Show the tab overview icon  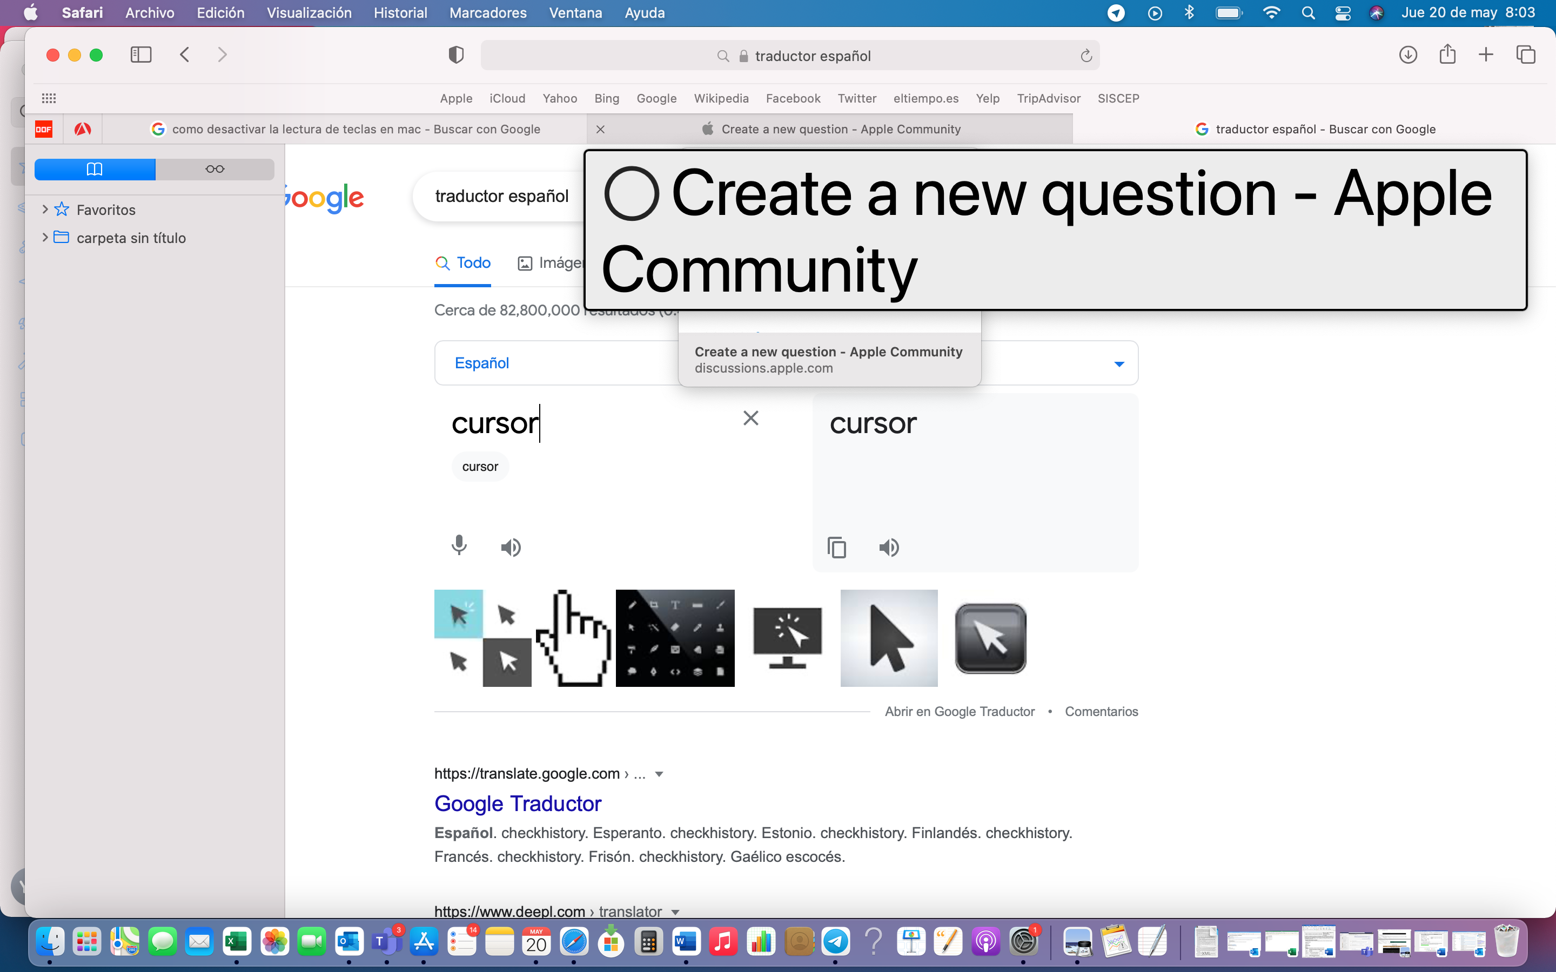point(1526,55)
